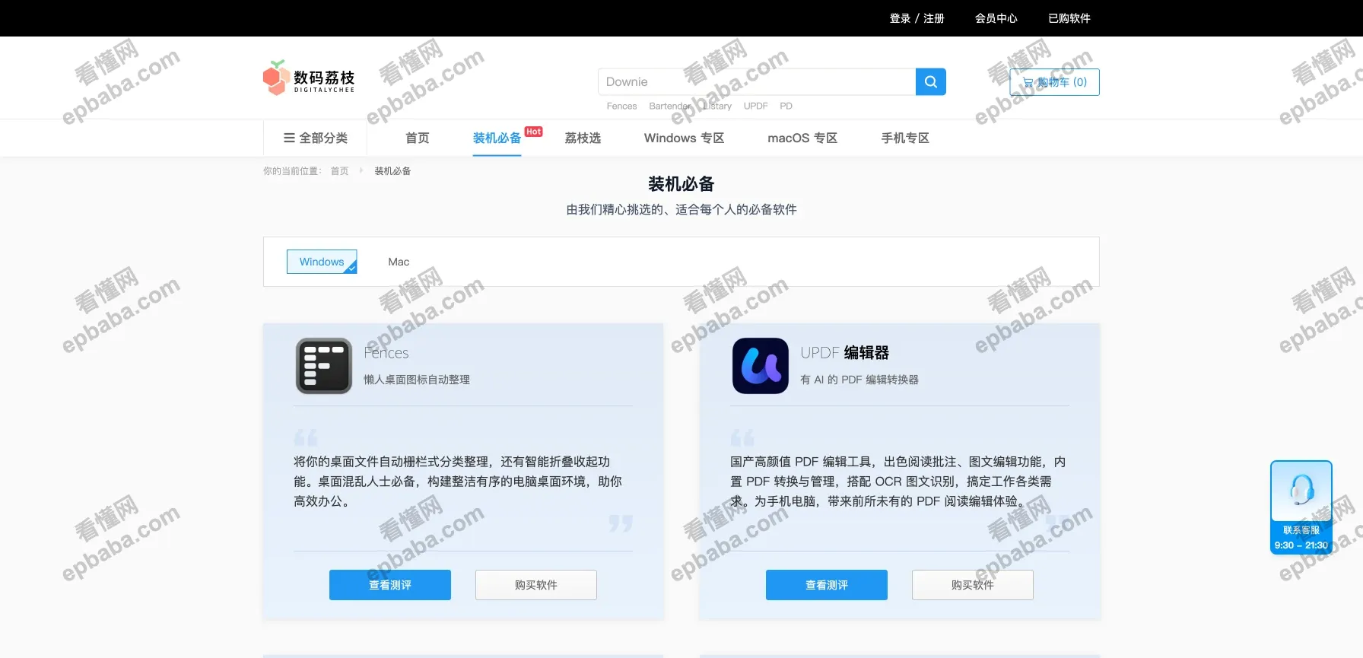Click the 有 AI 的 PDF 编辑转换器 subtitle
This screenshot has height=658, width=1363.
[859, 380]
